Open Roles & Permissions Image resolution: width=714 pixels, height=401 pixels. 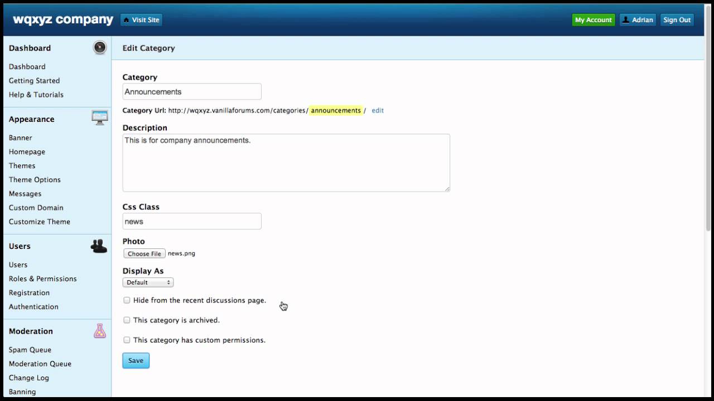click(43, 278)
